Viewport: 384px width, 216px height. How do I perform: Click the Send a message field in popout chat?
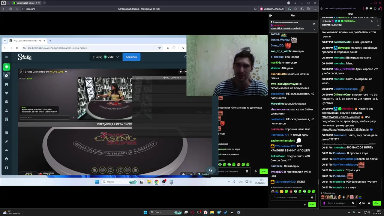click(x=338, y=203)
